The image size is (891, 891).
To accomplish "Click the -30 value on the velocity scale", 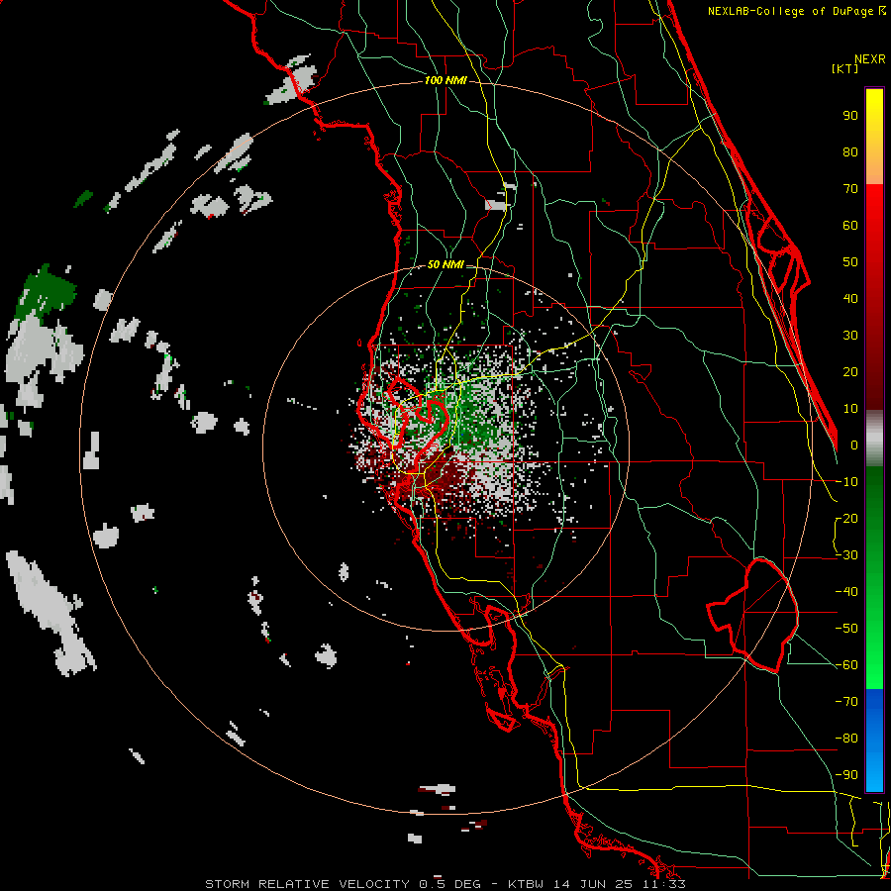I will pos(846,555).
